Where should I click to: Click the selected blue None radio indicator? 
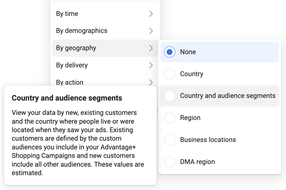tap(169, 52)
